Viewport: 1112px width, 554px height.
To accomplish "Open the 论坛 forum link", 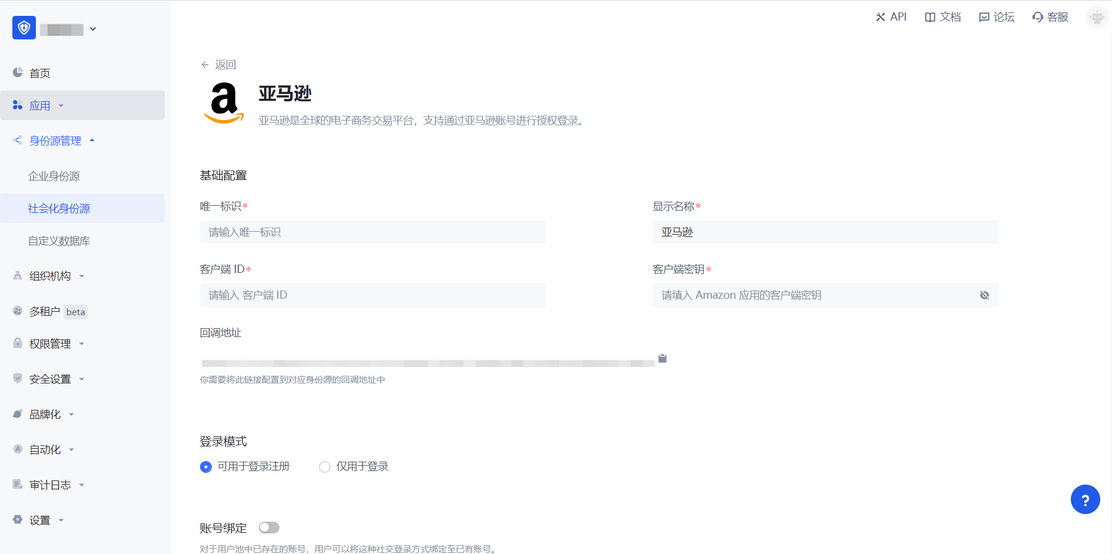I will click(x=997, y=17).
